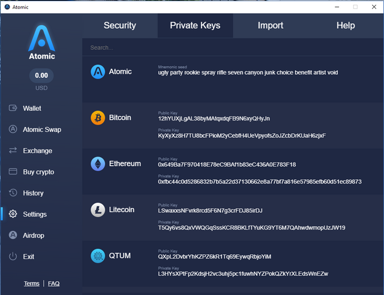This screenshot has width=384, height=295.
Task: Open the History menu item
Action: click(34, 193)
